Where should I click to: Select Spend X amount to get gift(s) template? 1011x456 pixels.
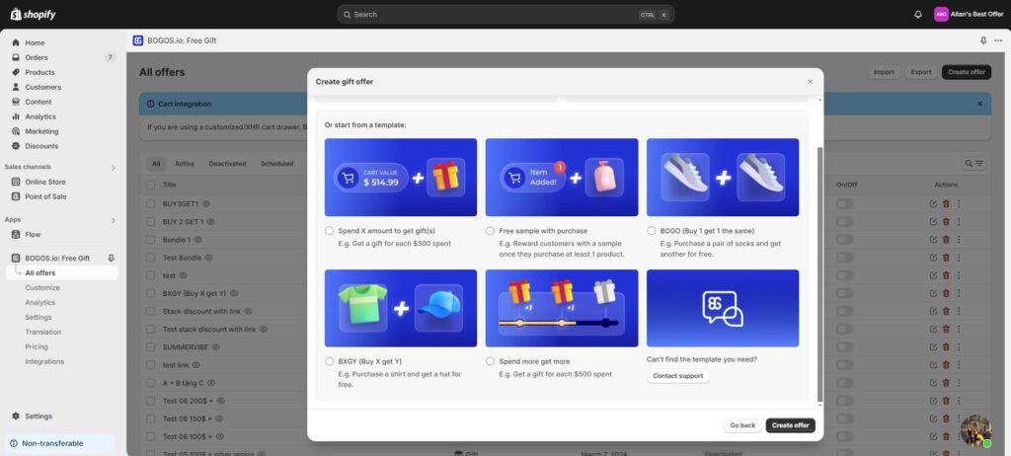tap(330, 230)
